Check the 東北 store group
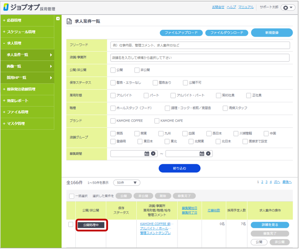The width and height of the screenshot is (301, 250). pyautogui.click(x=167, y=141)
